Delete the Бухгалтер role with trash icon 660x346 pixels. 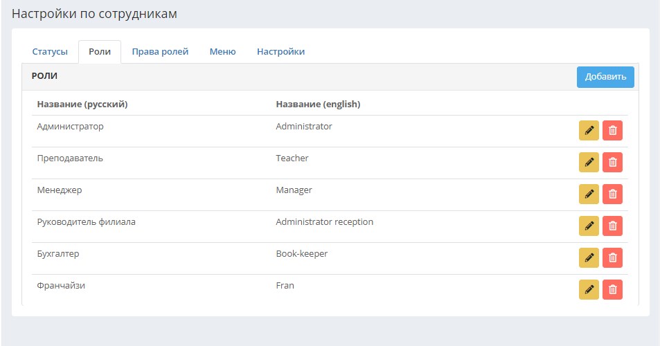612,257
